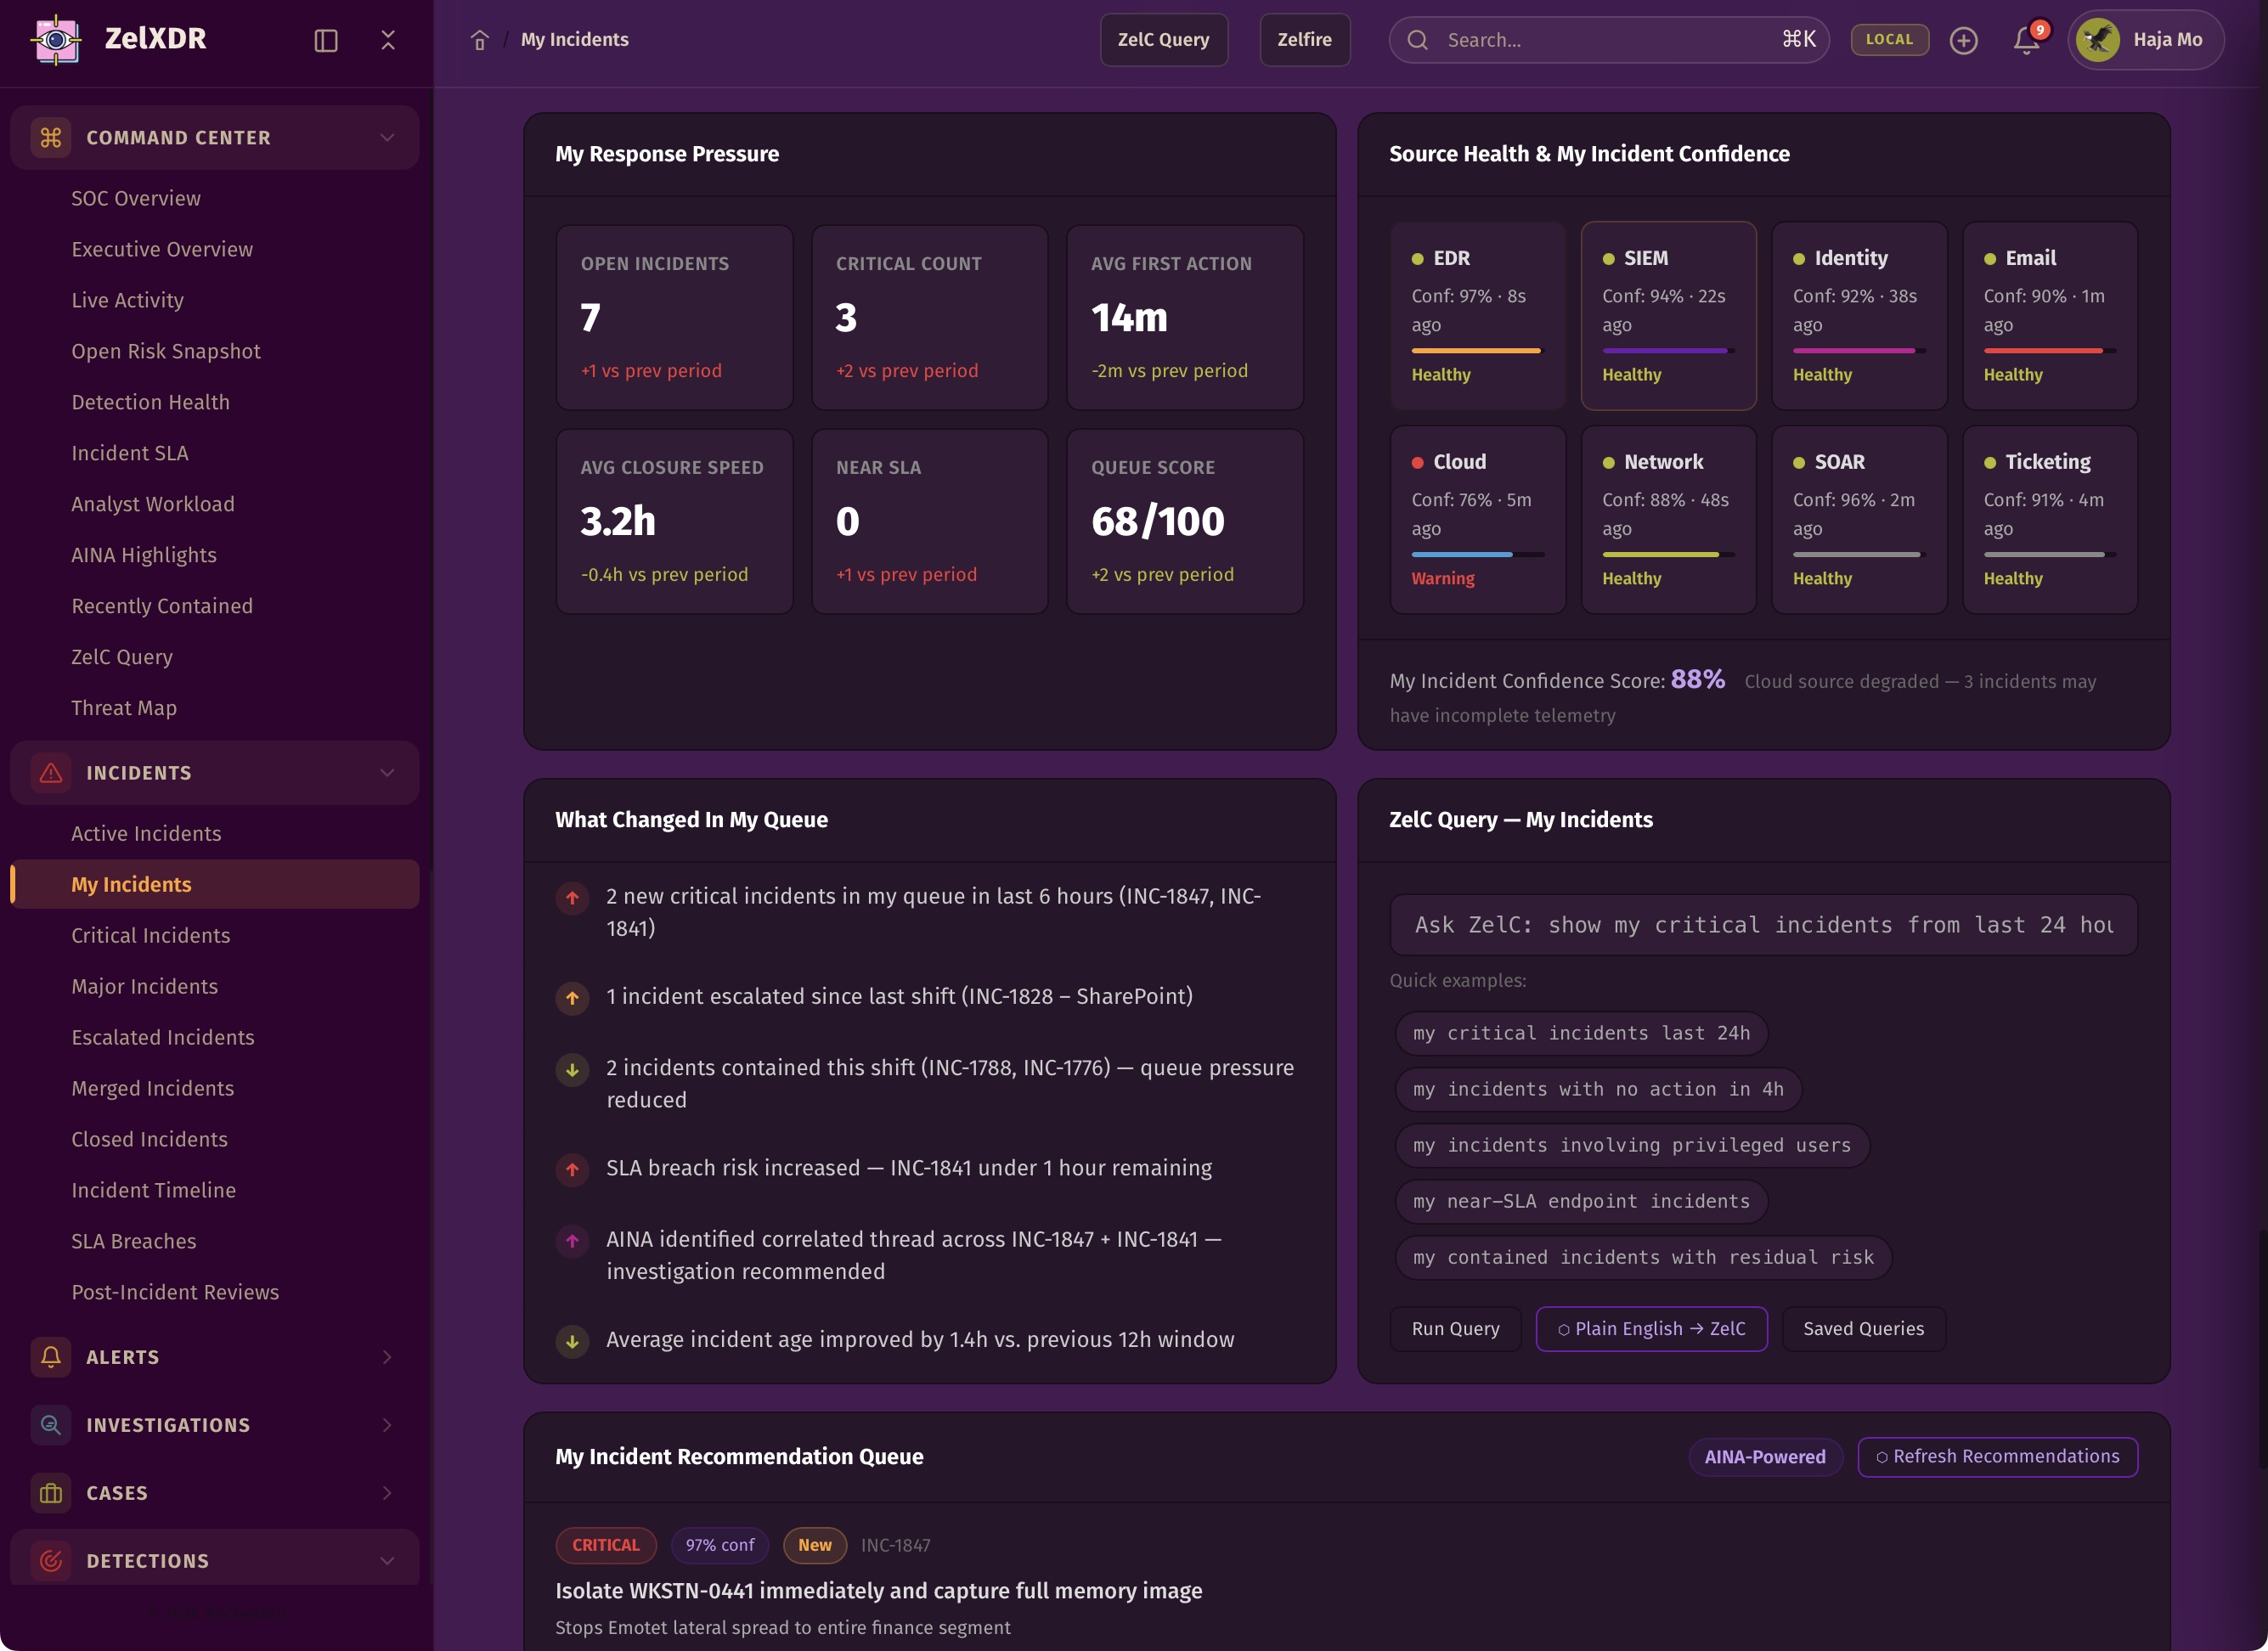2268x1651 pixels.
Task: Open Critical Incidents in the sidebar
Action: point(151,935)
